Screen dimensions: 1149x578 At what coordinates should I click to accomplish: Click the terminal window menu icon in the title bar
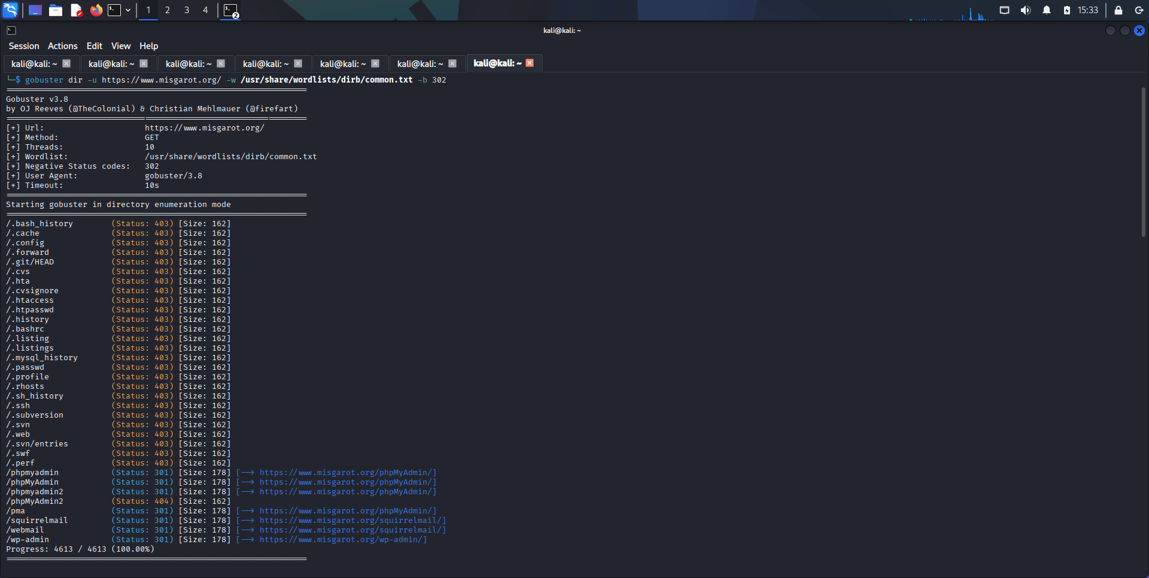(11, 31)
